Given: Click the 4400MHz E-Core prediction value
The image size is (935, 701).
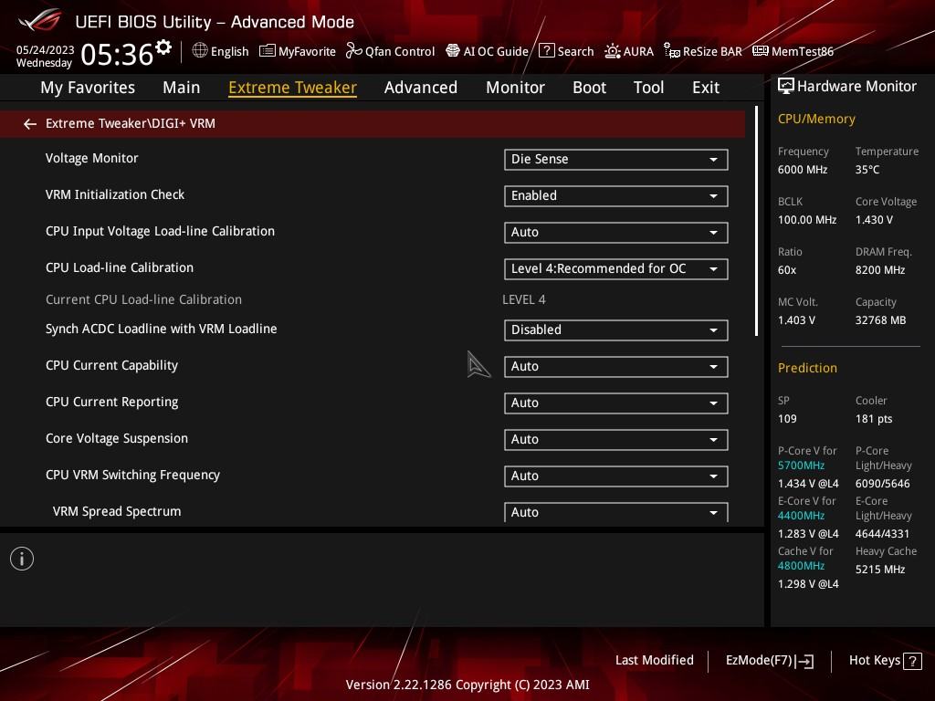Looking at the screenshot, I should tap(801, 516).
